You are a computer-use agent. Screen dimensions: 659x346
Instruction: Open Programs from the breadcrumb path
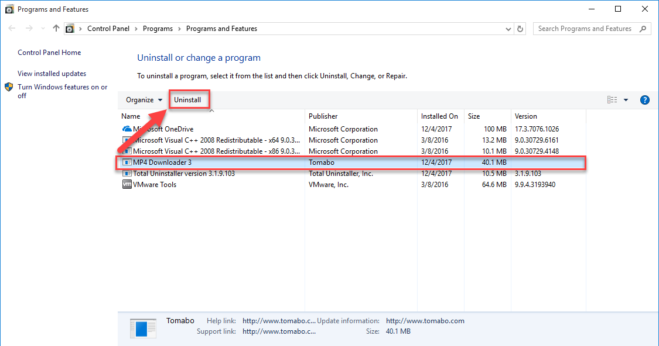[158, 28]
